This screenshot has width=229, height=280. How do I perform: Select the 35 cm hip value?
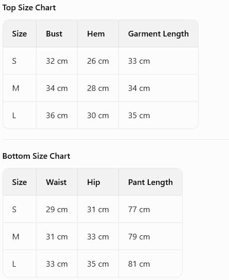(98, 264)
